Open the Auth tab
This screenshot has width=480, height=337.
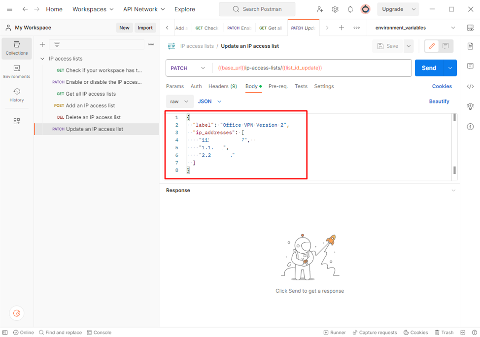coord(196,86)
